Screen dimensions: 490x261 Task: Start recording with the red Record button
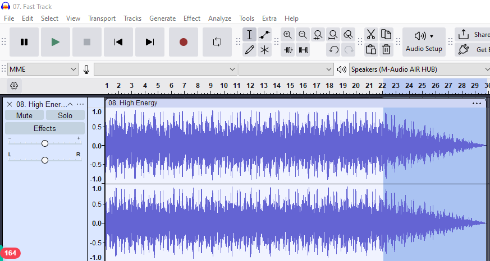[x=184, y=42]
